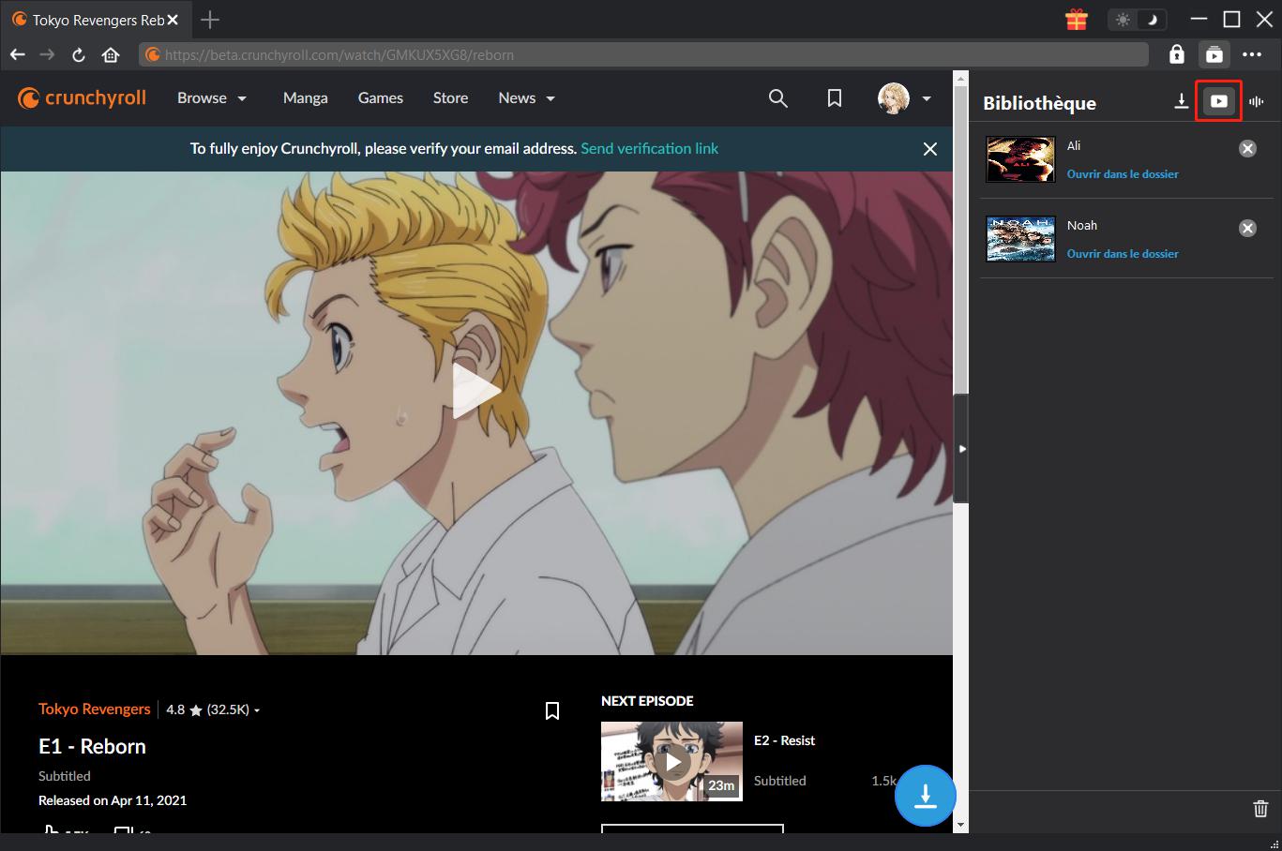Image resolution: width=1282 pixels, height=851 pixels.
Task: Go to the Store menu item
Action: tap(450, 98)
